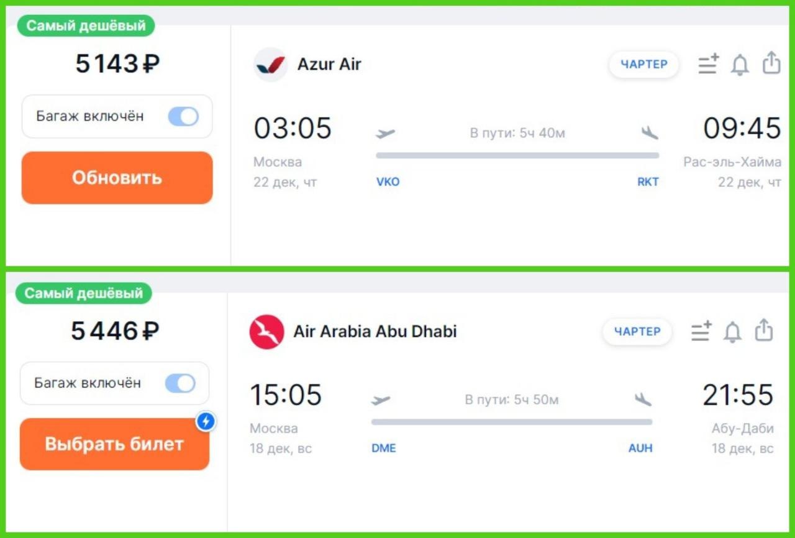Toggle baggage included for 5446₽ ticket

pos(180,383)
